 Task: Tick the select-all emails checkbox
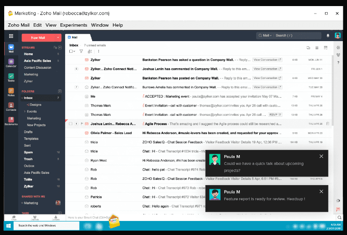coord(71,51)
